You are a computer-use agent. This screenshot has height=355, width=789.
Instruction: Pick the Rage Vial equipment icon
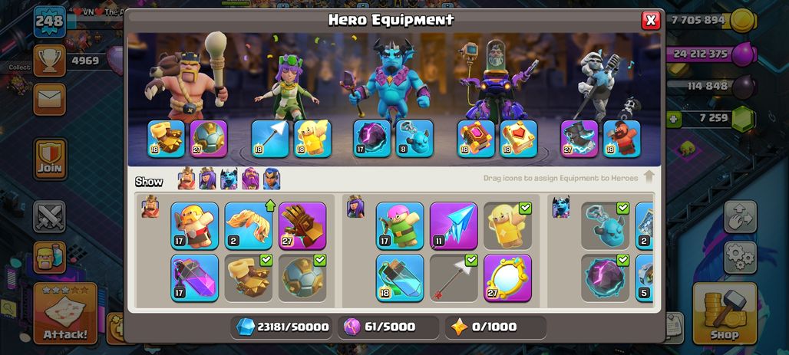pyautogui.click(x=194, y=278)
